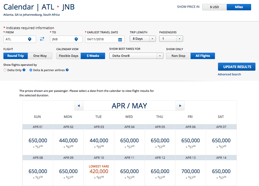The height and width of the screenshot is (186, 259).
Task: Open the Trip Length 8 Days dropdown
Action: tap(143, 39)
